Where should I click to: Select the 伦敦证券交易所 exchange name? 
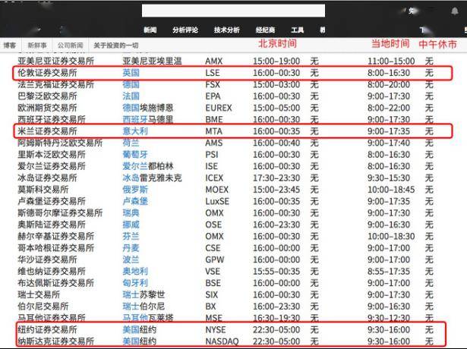click(x=47, y=73)
